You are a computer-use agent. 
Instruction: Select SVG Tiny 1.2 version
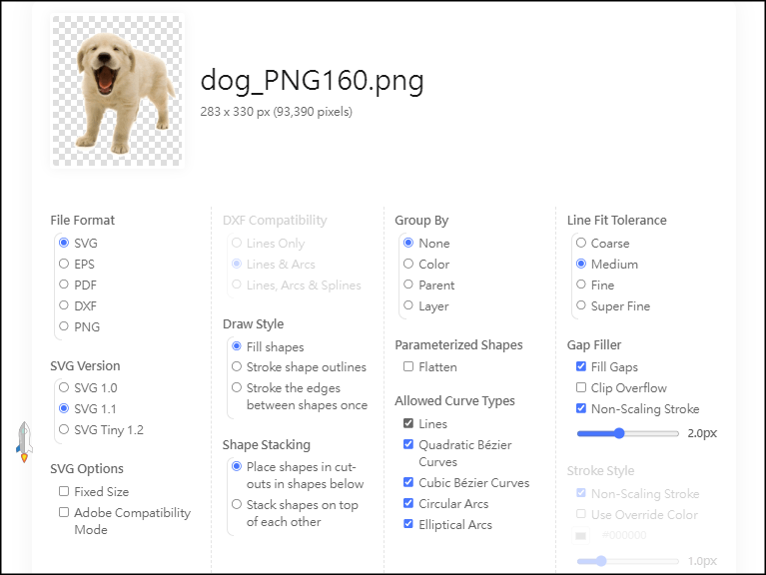click(64, 429)
